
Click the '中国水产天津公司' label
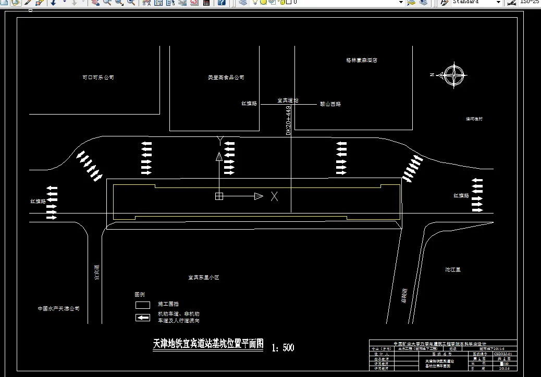click(x=59, y=308)
